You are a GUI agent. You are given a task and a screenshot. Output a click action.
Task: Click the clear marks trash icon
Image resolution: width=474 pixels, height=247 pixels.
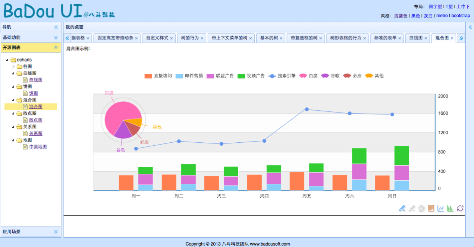tap(421, 209)
